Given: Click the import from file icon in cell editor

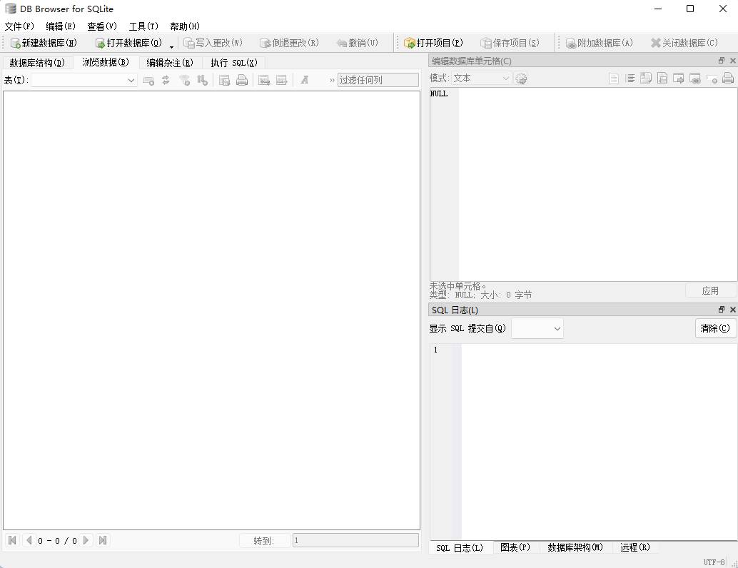Looking at the screenshot, I should click(x=646, y=78).
